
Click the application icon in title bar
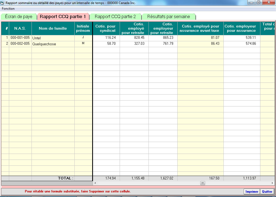tap(2, 3)
